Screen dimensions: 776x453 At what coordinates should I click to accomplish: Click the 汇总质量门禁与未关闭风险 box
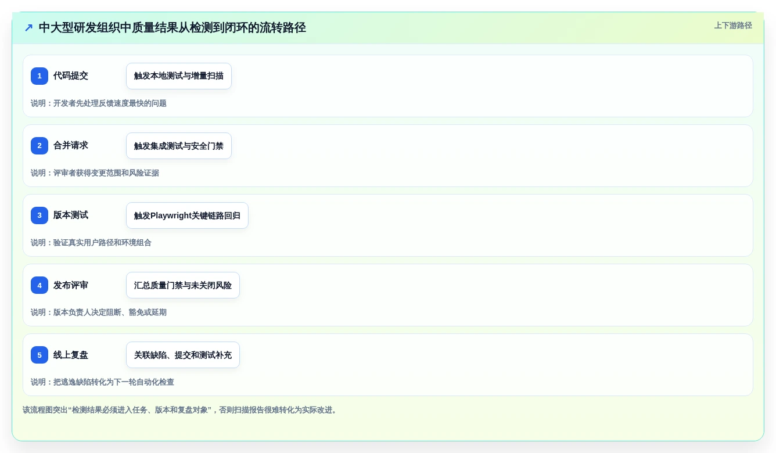tap(183, 285)
